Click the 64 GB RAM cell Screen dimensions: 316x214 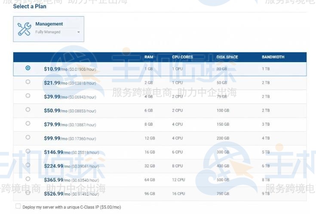(x=150, y=180)
